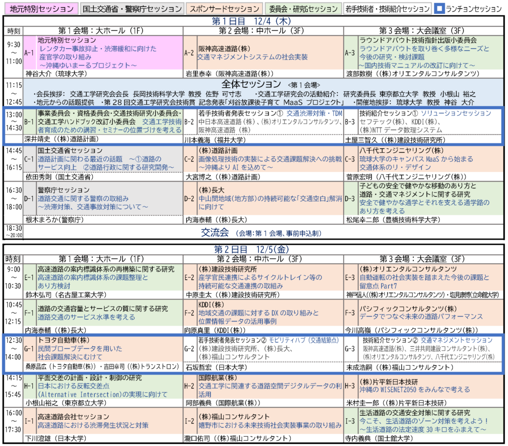Select session code A-1 cell
508x446 pixels.
point(29,52)
